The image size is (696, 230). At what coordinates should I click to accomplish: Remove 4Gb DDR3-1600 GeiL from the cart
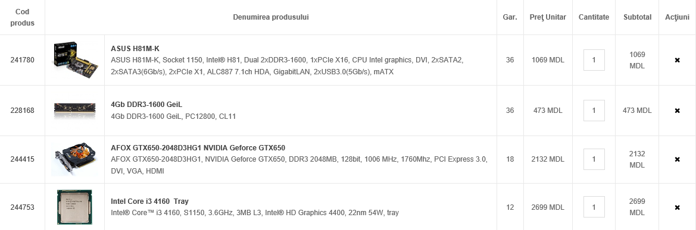[677, 111]
